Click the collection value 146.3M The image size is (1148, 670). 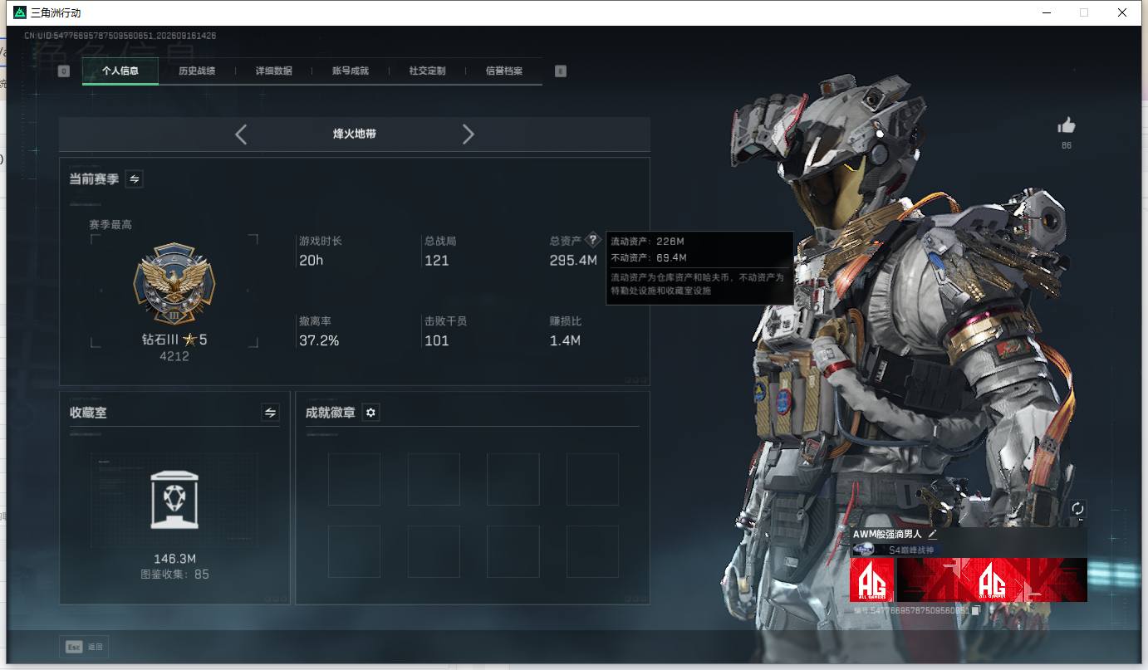point(174,559)
